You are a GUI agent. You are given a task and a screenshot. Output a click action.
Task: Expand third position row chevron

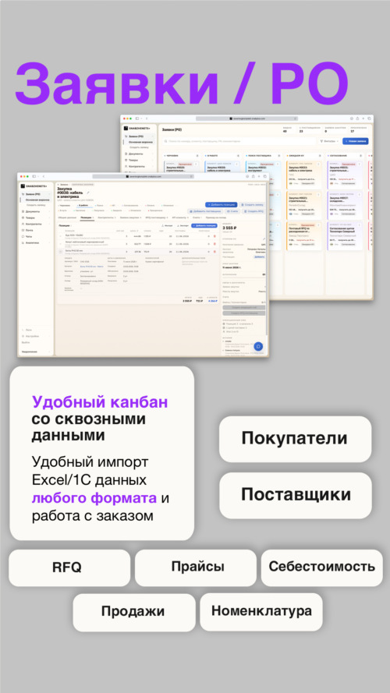(x=61, y=252)
